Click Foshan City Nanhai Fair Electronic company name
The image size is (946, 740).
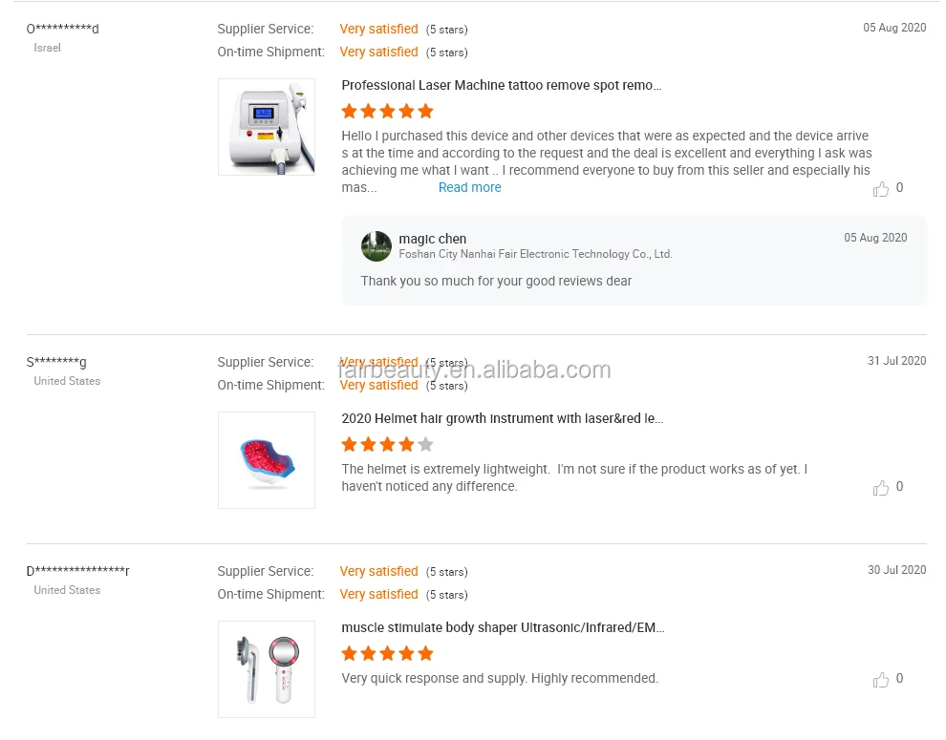(535, 254)
